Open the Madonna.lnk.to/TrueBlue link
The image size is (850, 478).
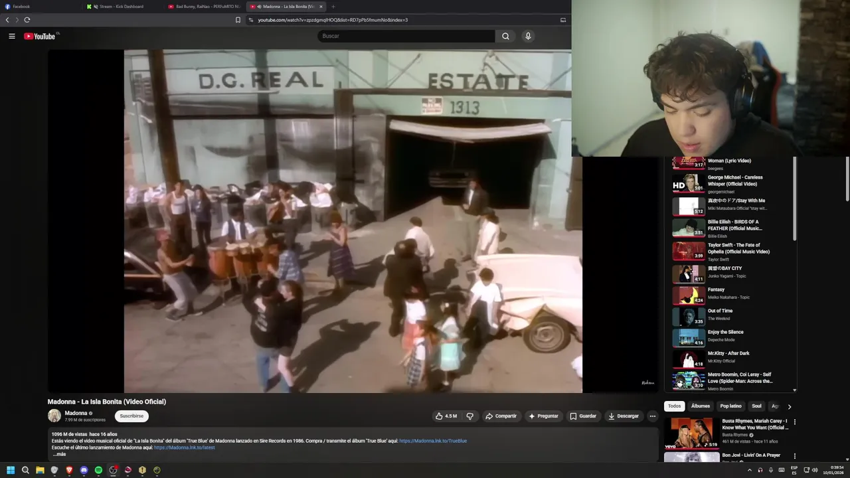click(433, 441)
